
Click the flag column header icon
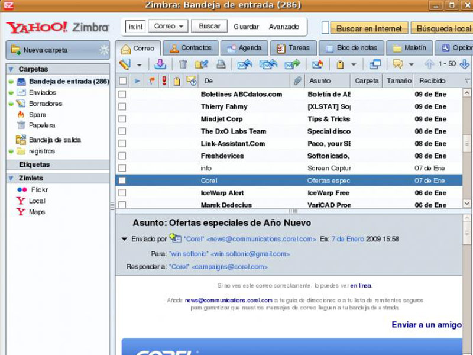tap(152, 81)
